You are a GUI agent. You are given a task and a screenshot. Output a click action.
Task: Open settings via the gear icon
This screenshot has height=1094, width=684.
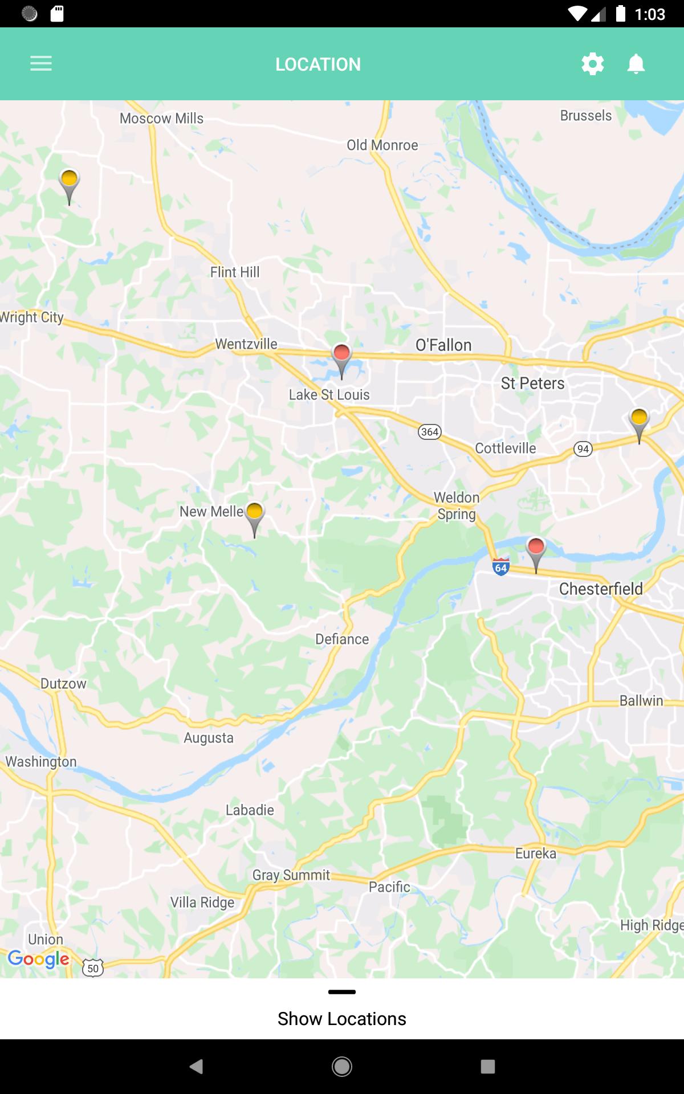click(593, 64)
